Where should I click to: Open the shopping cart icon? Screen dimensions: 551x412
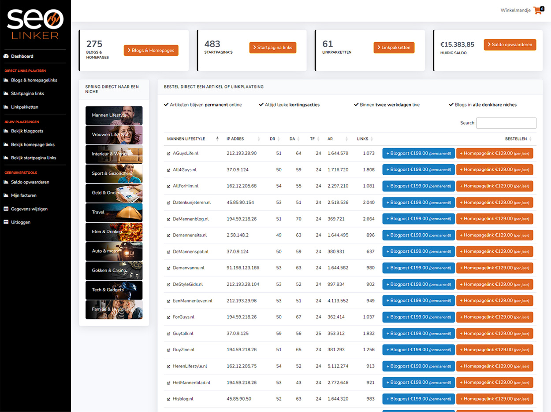(537, 11)
